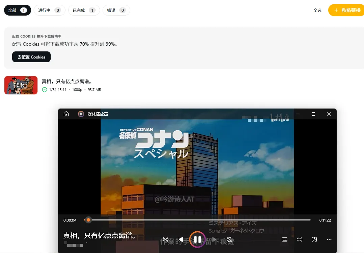Click now-playing title in media player

pyautogui.click(x=100, y=235)
